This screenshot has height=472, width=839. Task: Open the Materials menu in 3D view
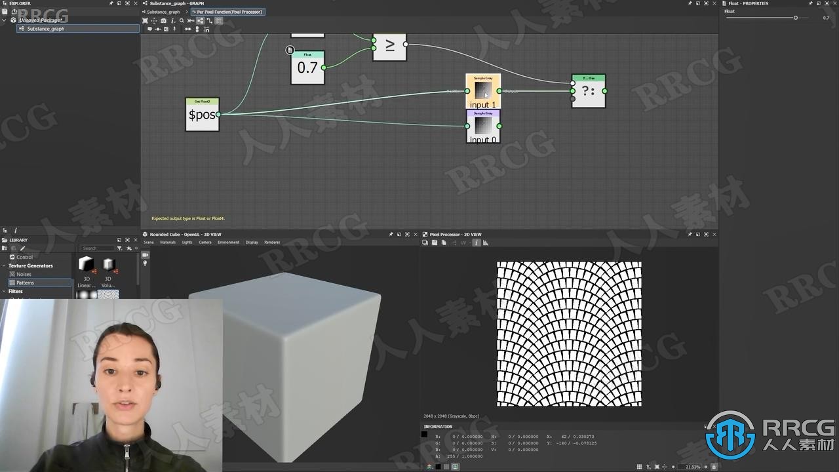click(x=168, y=243)
